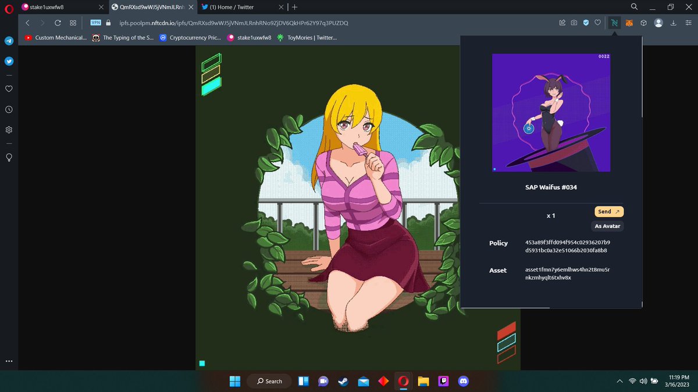Take a snapshot with camera icon
The width and height of the screenshot is (698, 392).
point(574,23)
